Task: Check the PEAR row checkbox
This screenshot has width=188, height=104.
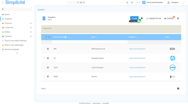Action: click(44, 76)
